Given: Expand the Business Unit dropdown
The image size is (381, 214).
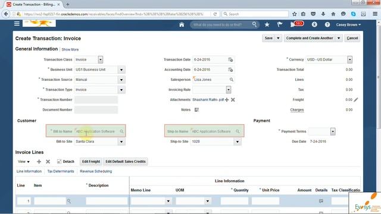Looking at the screenshot, I should tap(121, 70).
